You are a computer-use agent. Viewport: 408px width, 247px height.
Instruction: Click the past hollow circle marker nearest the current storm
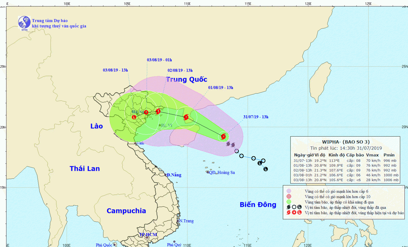(237, 151)
